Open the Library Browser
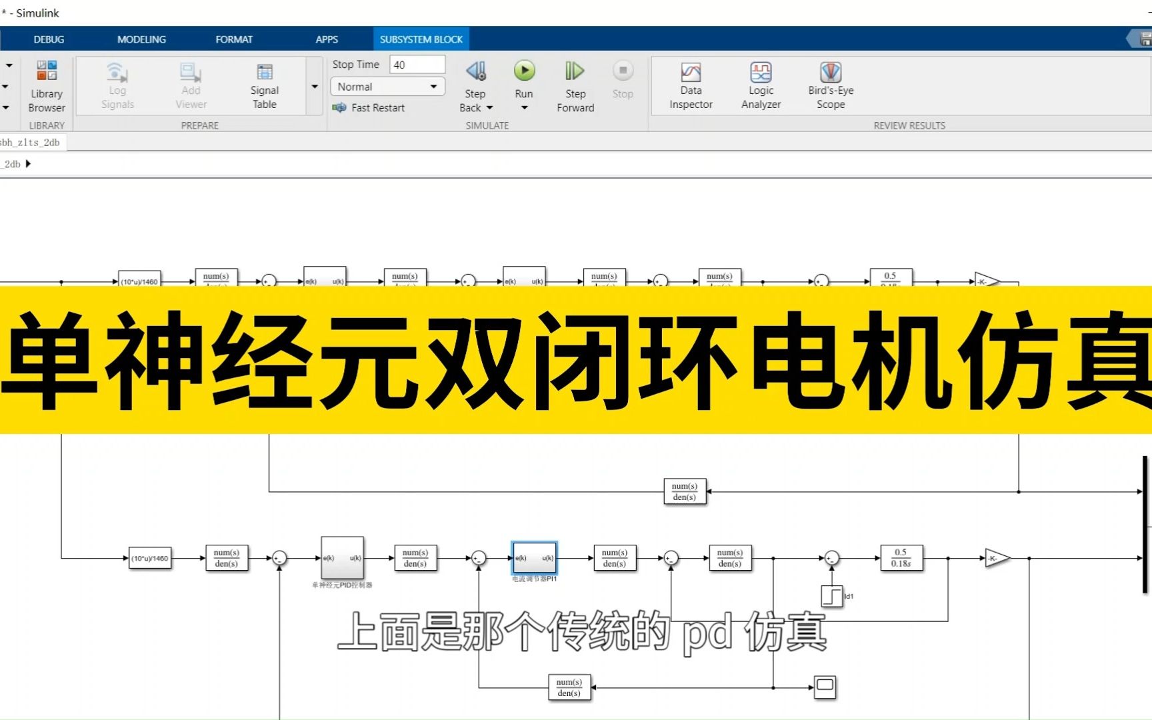The image size is (1152, 720). click(x=47, y=85)
